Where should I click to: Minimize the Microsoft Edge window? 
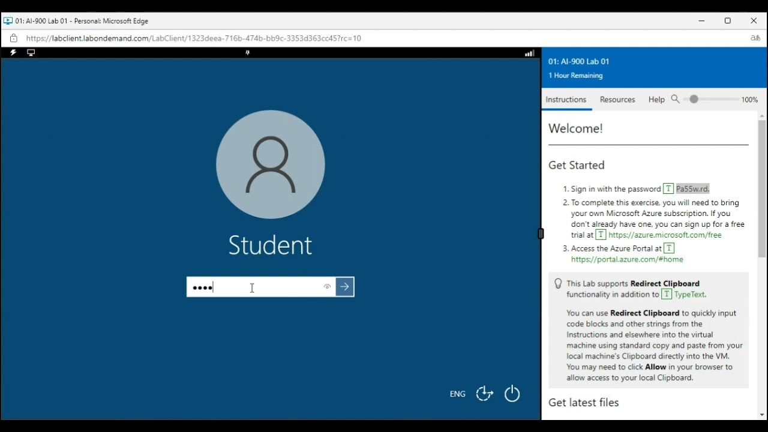701,21
